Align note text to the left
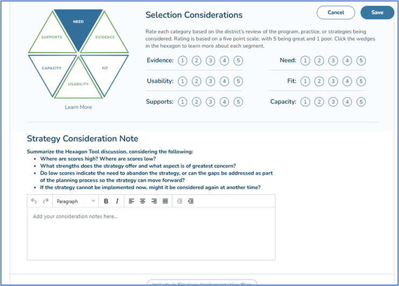399x286 pixels. [131, 201]
